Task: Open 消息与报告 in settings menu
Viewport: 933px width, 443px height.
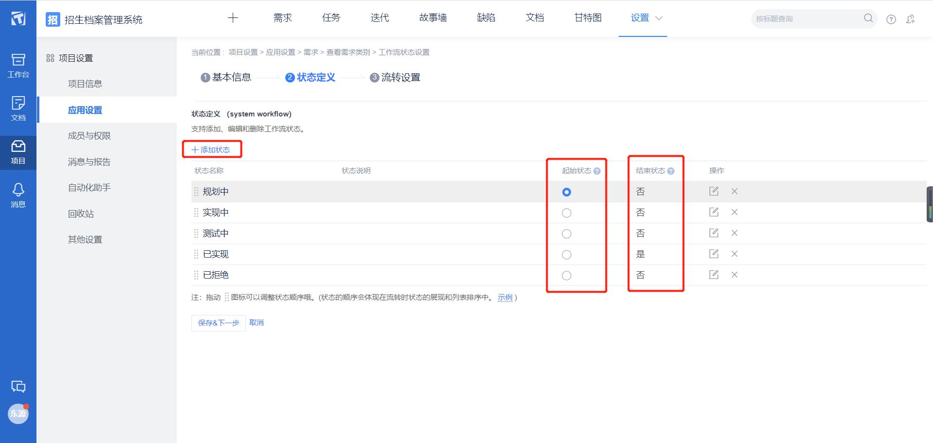Action: pos(89,162)
